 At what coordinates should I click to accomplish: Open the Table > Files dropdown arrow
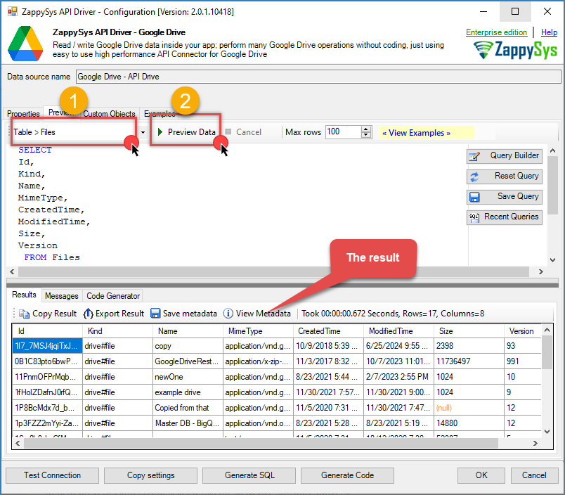click(x=143, y=132)
